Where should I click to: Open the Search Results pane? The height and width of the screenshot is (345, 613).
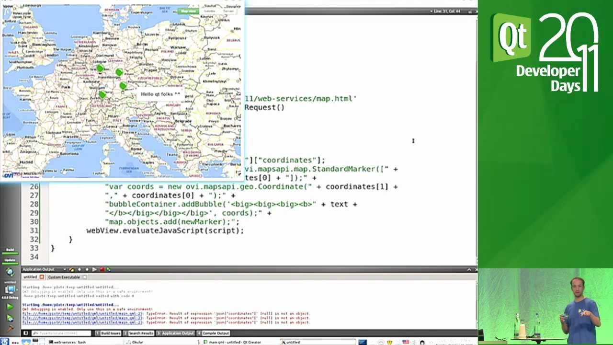point(139,333)
